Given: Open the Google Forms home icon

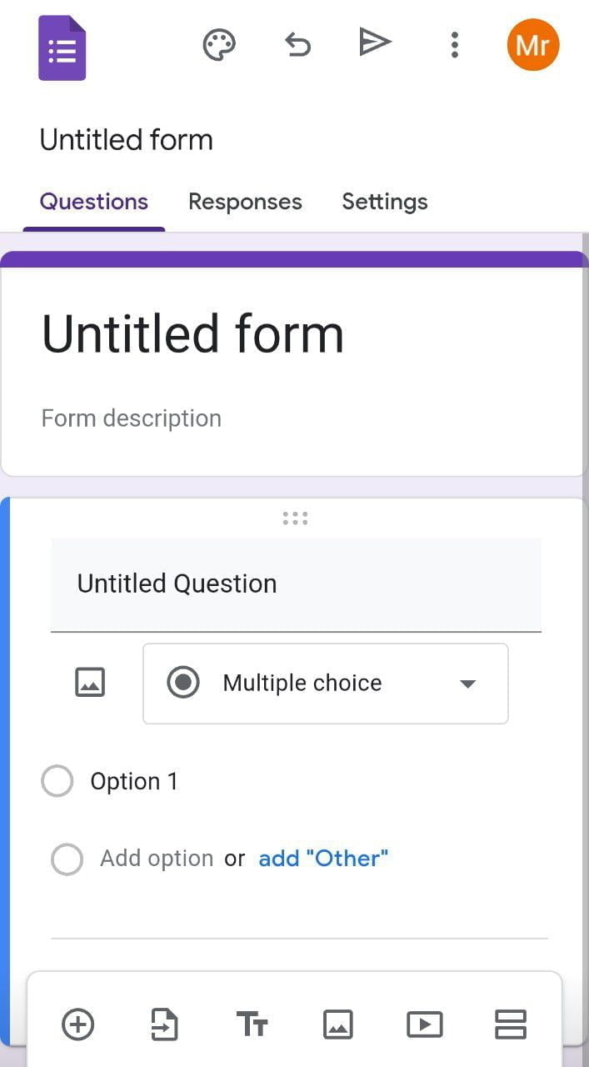Looking at the screenshot, I should pos(62,48).
